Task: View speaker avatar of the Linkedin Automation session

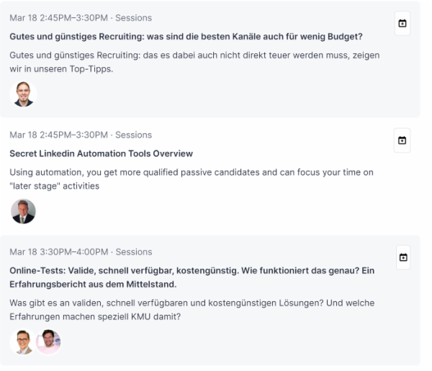Action: [x=23, y=211]
